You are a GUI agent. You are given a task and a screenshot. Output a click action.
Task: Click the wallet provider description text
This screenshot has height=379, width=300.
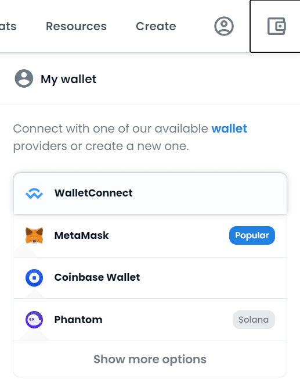[130, 137]
